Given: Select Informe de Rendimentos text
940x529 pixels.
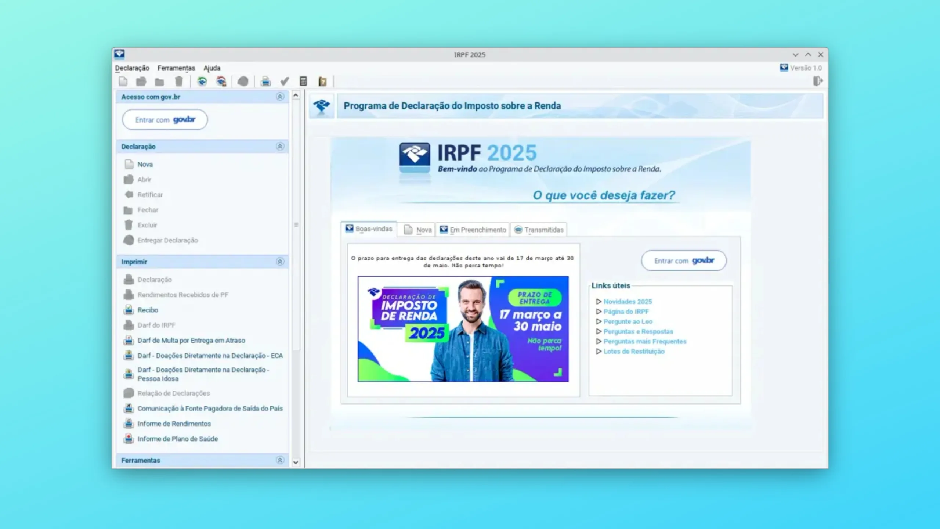Looking at the screenshot, I should (x=174, y=424).
